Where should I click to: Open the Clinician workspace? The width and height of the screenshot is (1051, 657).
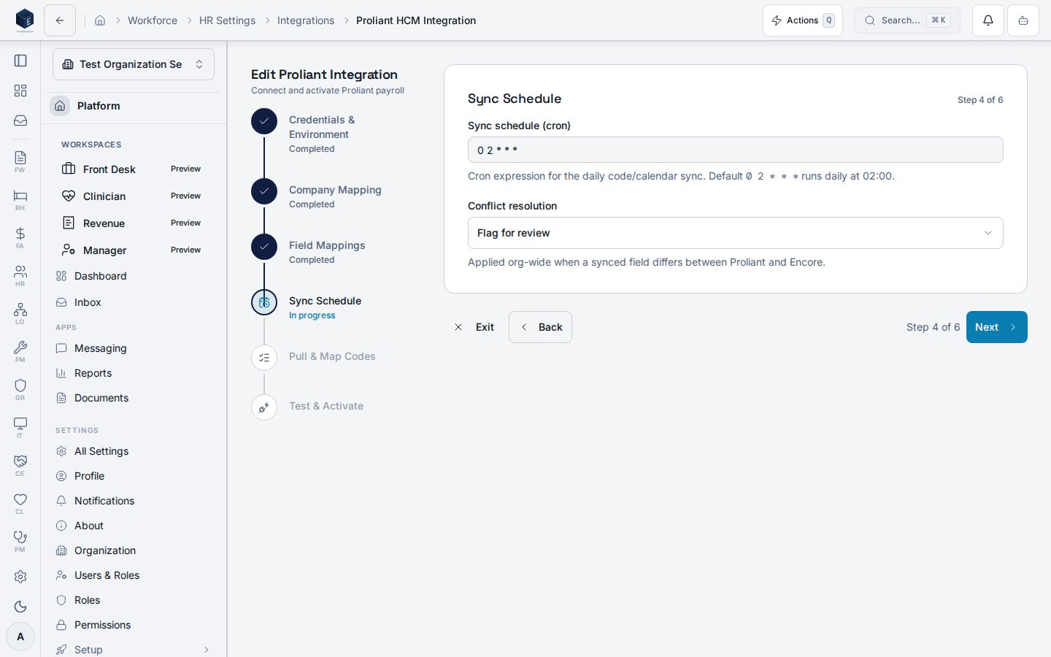133,196
